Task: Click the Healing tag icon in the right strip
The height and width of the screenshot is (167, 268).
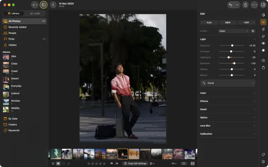Action: point(263,36)
